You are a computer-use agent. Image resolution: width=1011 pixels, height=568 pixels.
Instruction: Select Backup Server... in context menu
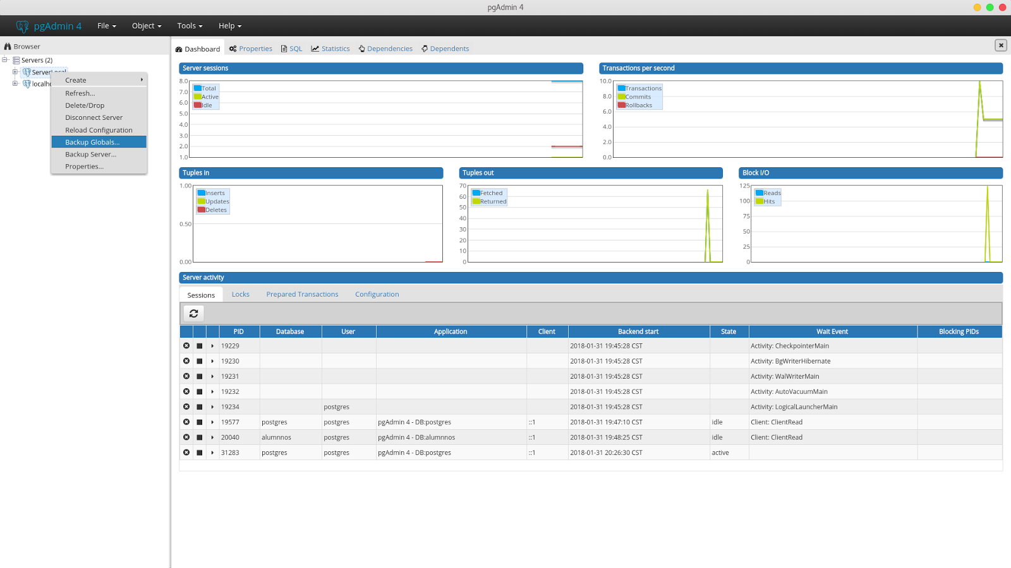[x=99, y=154]
